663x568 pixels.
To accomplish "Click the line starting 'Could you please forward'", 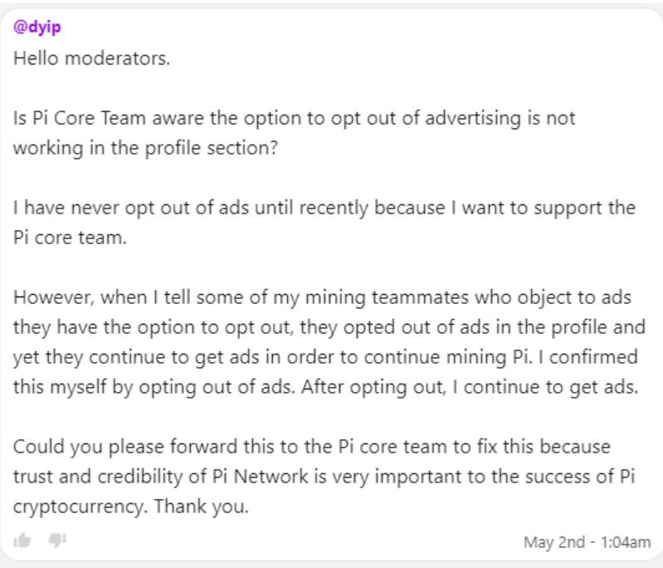I will (x=312, y=447).
